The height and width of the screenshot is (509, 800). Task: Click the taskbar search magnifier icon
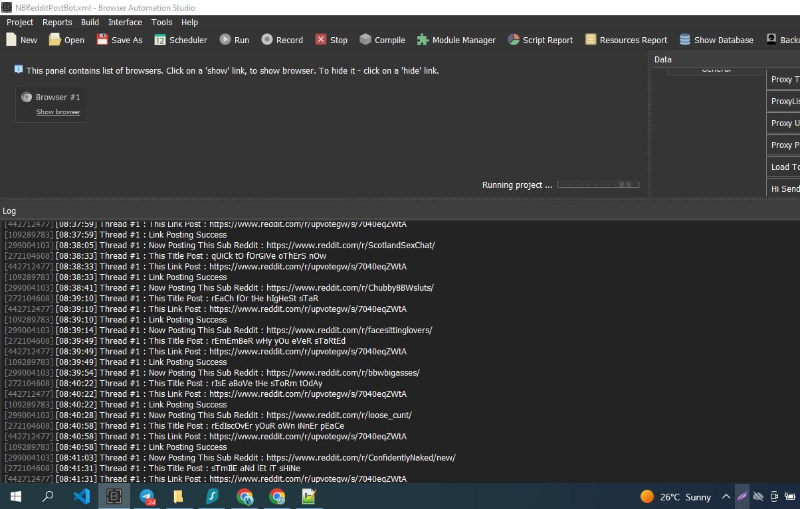[x=48, y=496]
